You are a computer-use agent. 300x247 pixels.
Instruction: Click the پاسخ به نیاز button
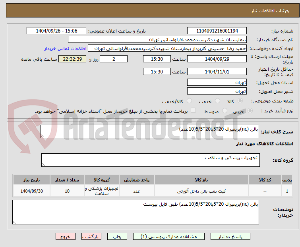click(x=230, y=237)
